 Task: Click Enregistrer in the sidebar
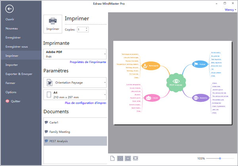13,38
